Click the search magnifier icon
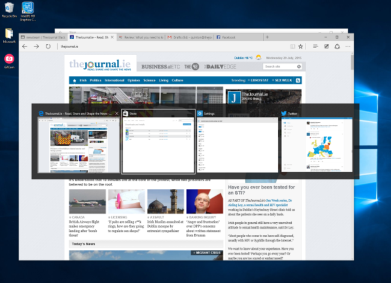391x283 pixels. 299,66
